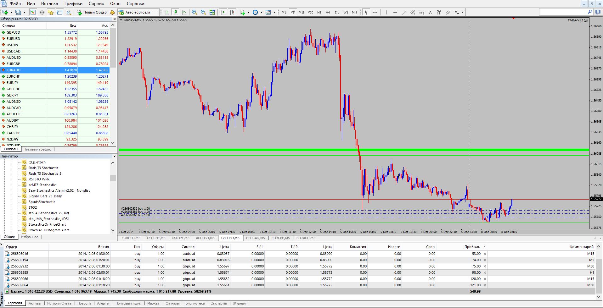Viewport: 603px width, 308px height.
Task: Expand the Periods dropdown arrow
Action: (x=261, y=13)
